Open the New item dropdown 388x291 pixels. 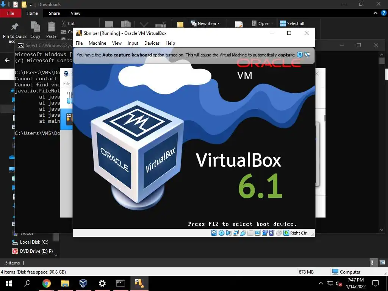tap(205, 23)
